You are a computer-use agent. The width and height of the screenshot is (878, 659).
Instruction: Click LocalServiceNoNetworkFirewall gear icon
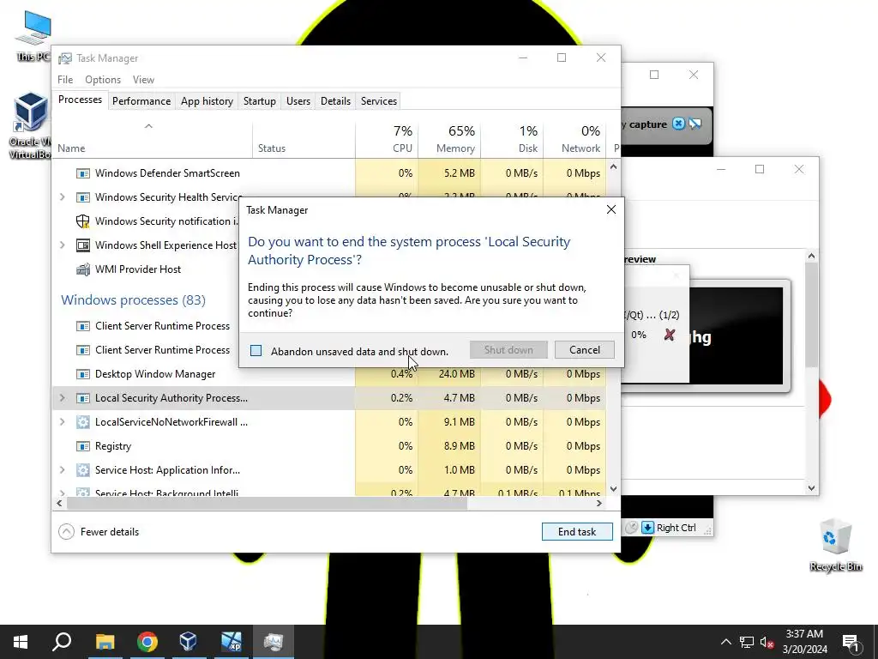(83, 422)
